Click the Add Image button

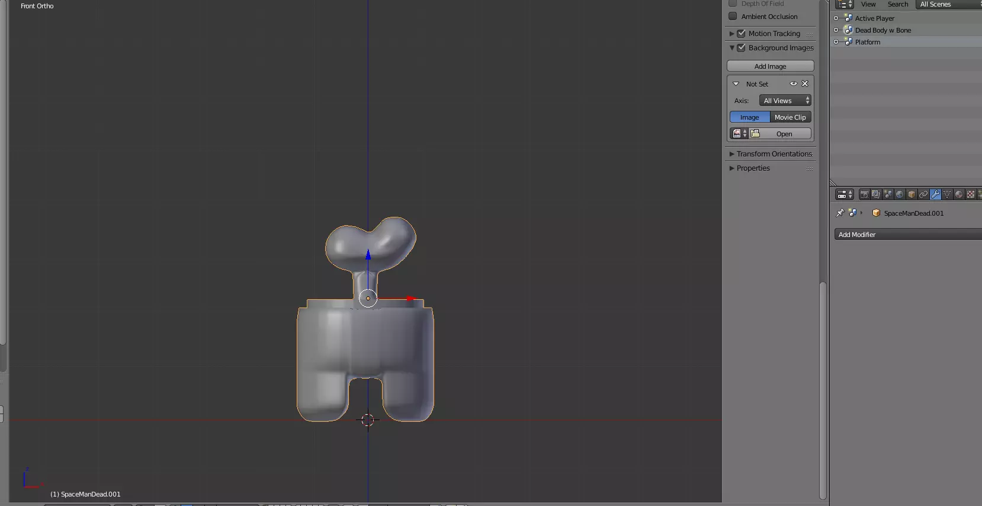click(771, 66)
